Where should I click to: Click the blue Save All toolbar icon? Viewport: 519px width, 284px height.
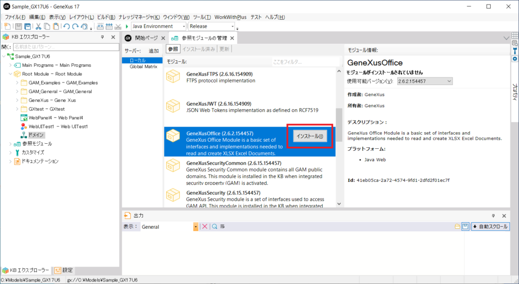pyautogui.click(x=28, y=26)
